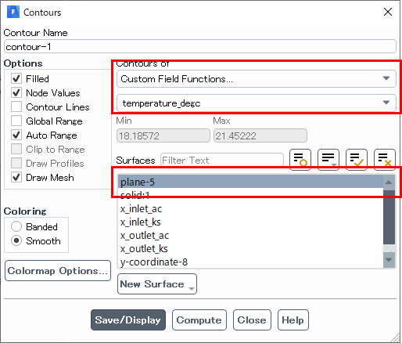Image resolution: width=402 pixels, height=343 pixels.
Task: Click the surface list grouping icon
Action: (328, 160)
